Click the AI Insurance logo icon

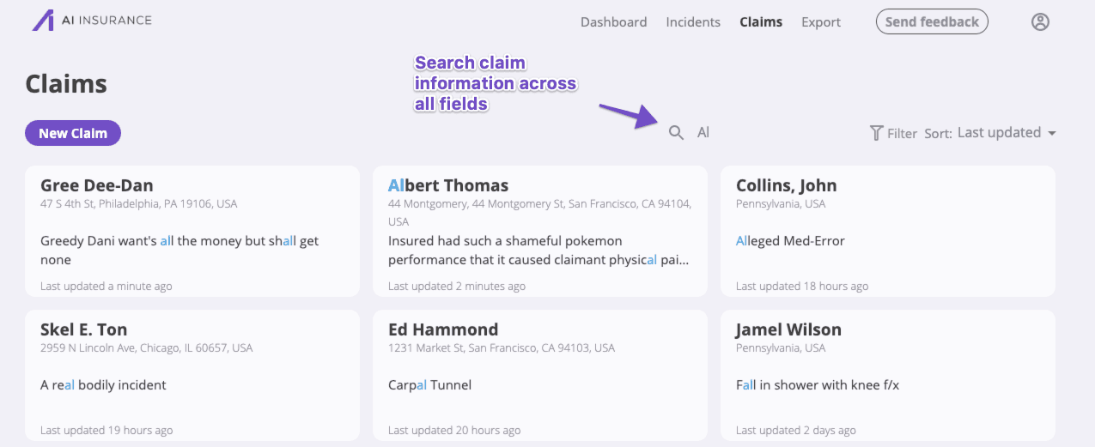[x=43, y=21]
